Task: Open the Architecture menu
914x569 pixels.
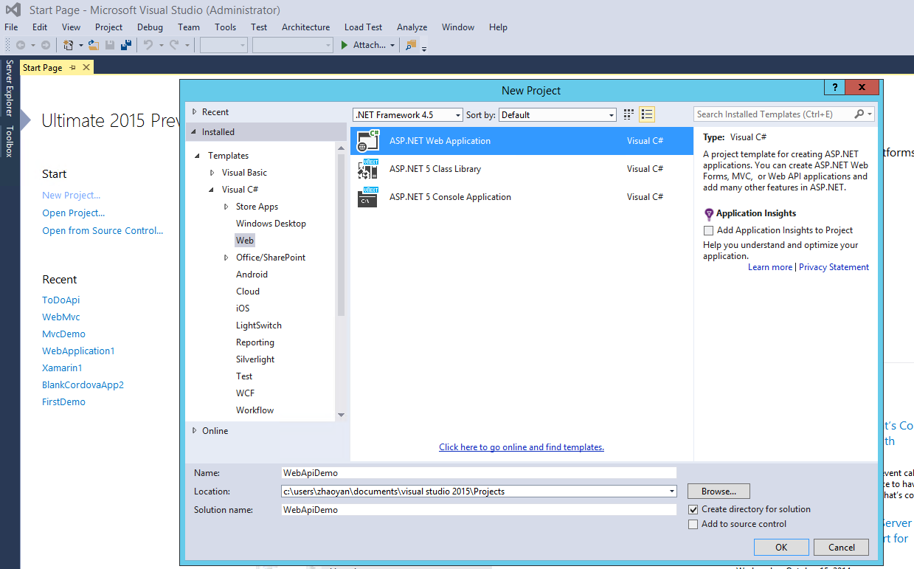Action: click(x=306, y=27)
